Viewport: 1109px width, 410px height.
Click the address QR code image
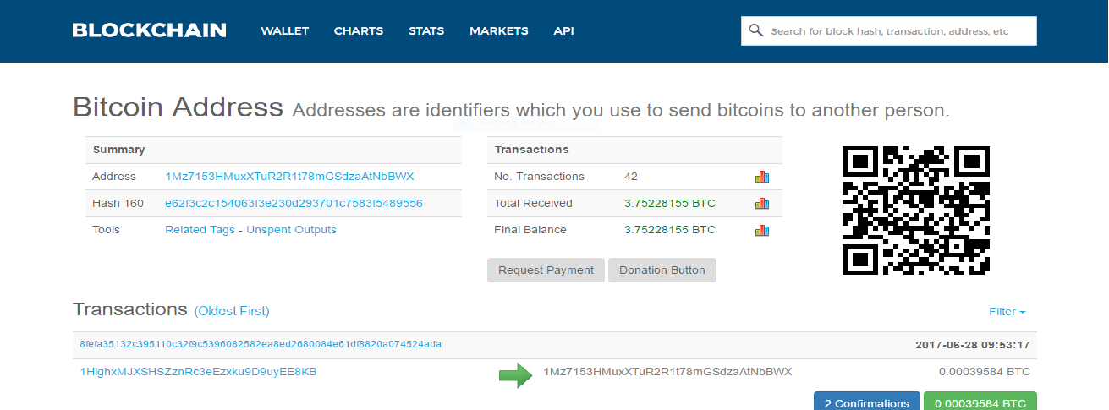coord(916,210)
